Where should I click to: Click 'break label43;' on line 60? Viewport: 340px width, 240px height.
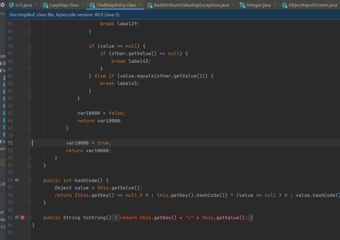pyautogui.click(x=131, y=61)
